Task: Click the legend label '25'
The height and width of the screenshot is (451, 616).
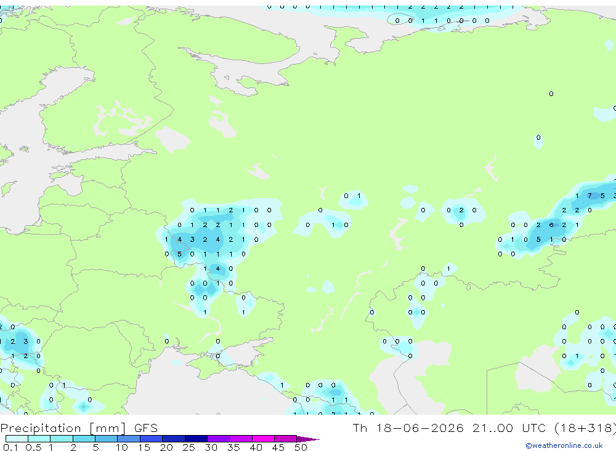Action: pyautogui.click(x=188, y=447)
